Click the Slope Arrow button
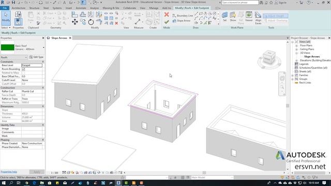The height and width of the screenshot is (186, 331). (x=182, y=21)
